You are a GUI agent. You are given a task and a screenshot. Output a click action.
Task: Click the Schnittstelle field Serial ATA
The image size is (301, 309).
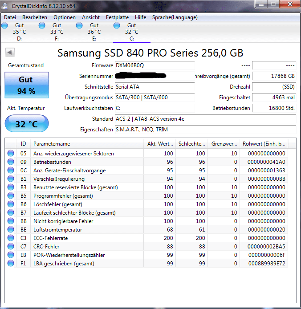[155, 87]
